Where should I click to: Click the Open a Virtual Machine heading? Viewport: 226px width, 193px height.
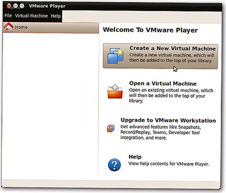[x=163, y=83]
